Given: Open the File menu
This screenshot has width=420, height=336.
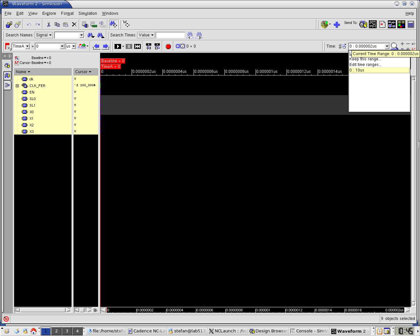Looking at the screenshot, I should [x=8, y=13].
